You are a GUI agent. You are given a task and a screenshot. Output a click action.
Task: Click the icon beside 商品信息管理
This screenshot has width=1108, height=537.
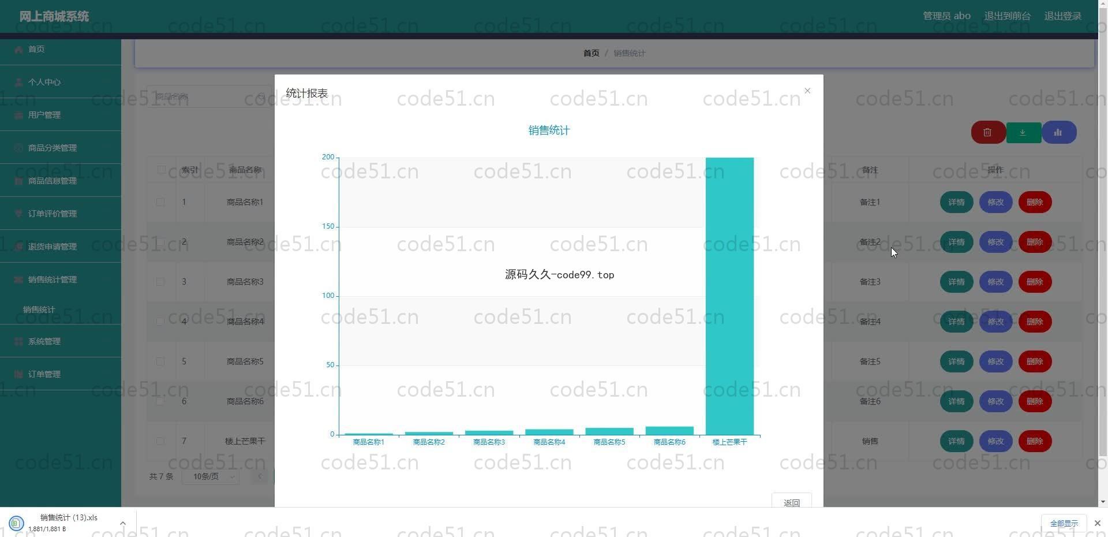pyautogui.click(x=18, y=181)
